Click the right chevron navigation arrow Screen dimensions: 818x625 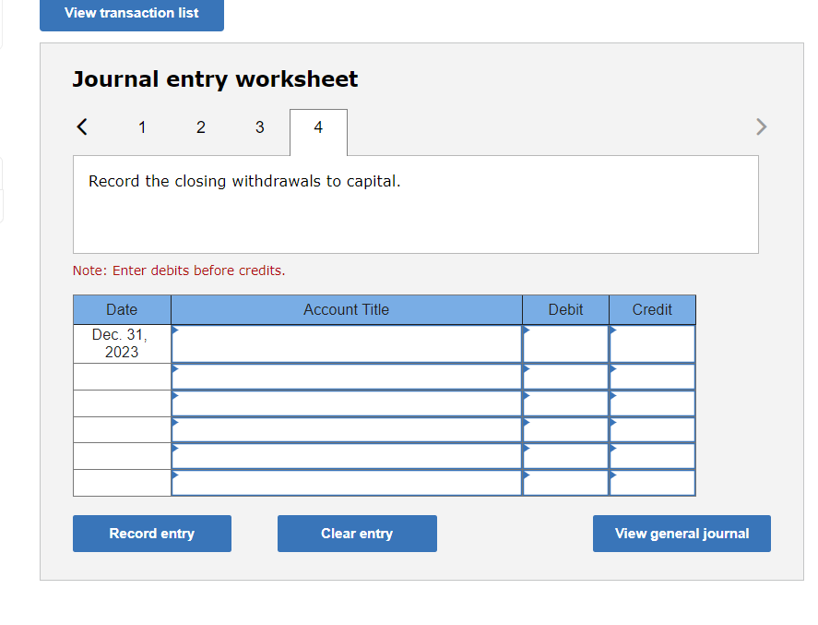[x=761, y=126]
